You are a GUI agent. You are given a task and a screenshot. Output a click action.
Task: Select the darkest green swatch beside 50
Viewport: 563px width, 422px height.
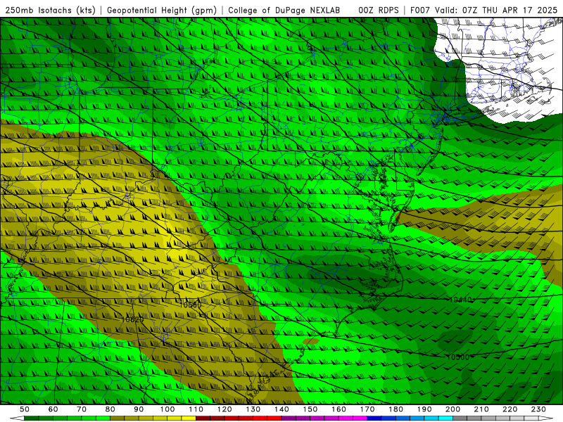[31, 418]
